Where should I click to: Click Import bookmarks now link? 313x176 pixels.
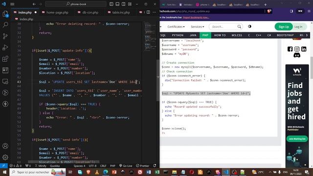pos(196,18)
